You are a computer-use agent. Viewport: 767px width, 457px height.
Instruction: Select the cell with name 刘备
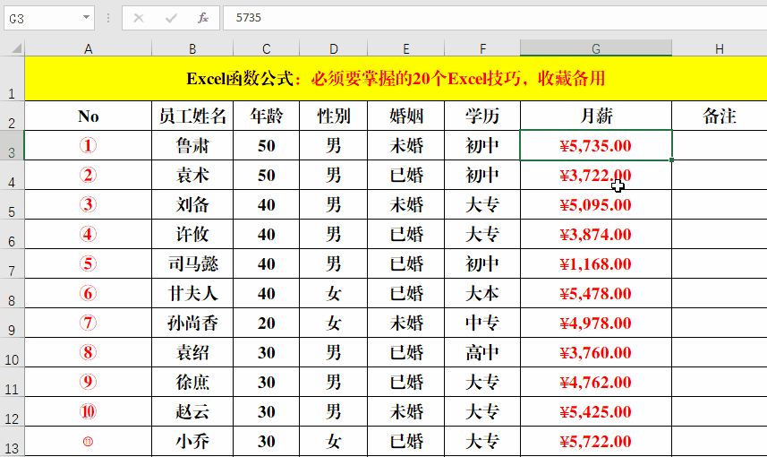coord(192,204)
